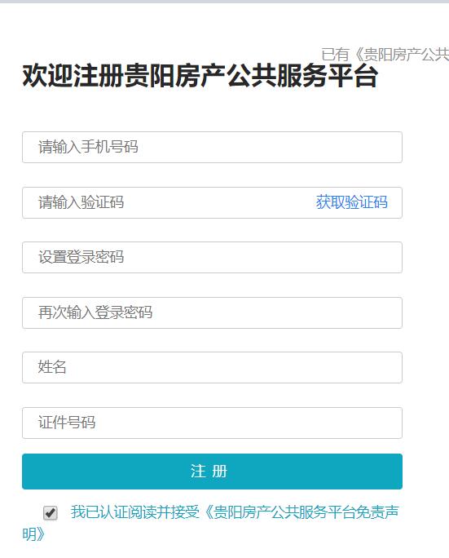Open the 贵阳房产公共服务平台免责声明 disclaimer link
Screen dimensions: 449x558
point(302,512)
